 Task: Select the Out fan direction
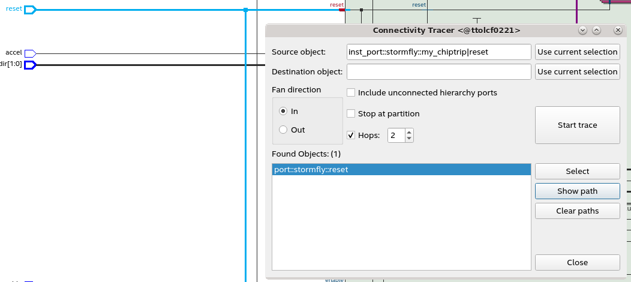pos(283,130)
